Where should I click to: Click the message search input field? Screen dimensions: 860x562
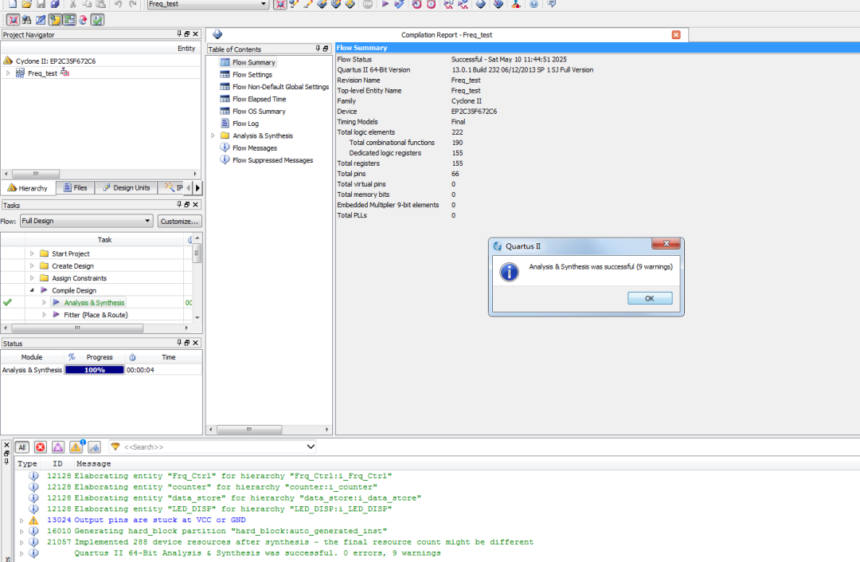click(x=213, y=447)
